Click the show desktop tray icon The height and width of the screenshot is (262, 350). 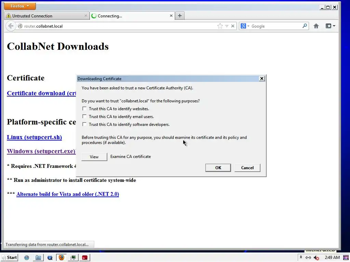[x=346, y=258]
